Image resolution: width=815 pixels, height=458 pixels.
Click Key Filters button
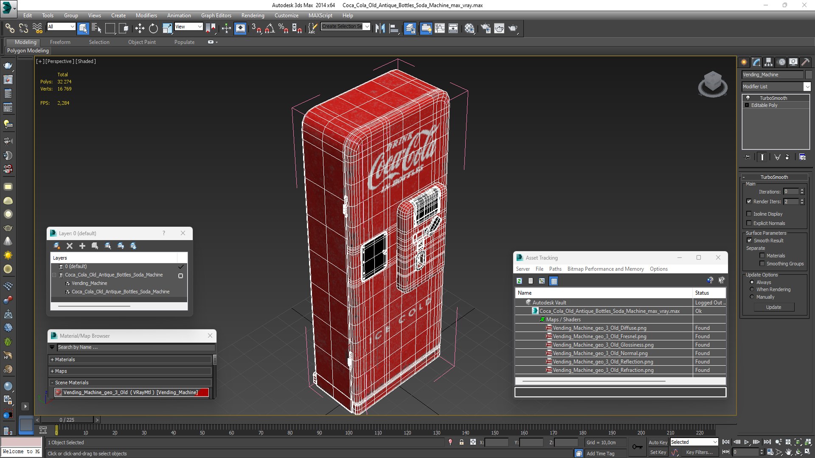point(699,452)
